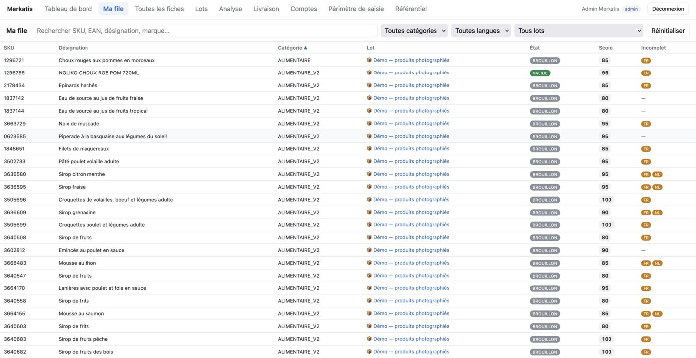Click the package icon in row 1837142
Viewport: 696px width, 358px height.
(369, 98)
